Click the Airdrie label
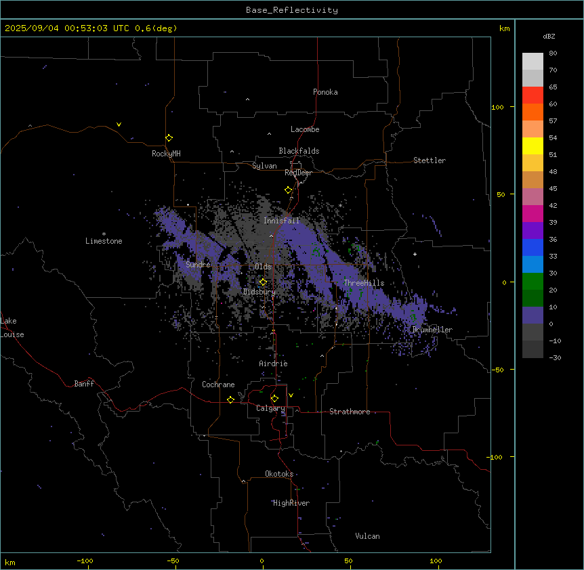Viewport: 584px width, 570px height. pyautogui.click(x=274, y=364)
